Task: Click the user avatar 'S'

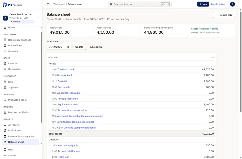Action: click(x=232, y=4)
